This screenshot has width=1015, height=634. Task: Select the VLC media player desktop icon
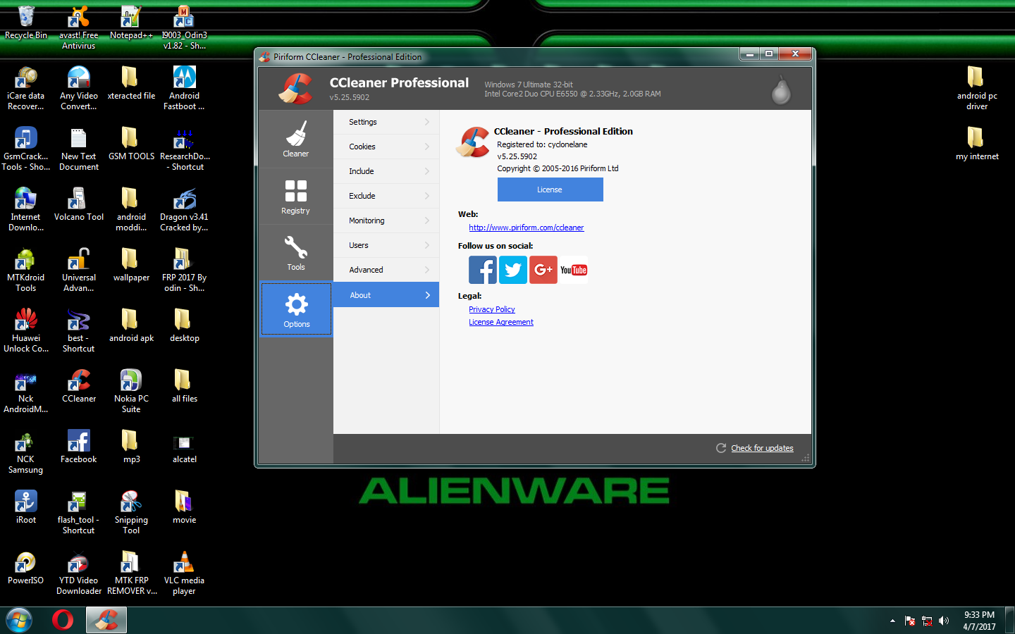click(x=184, y=573)
